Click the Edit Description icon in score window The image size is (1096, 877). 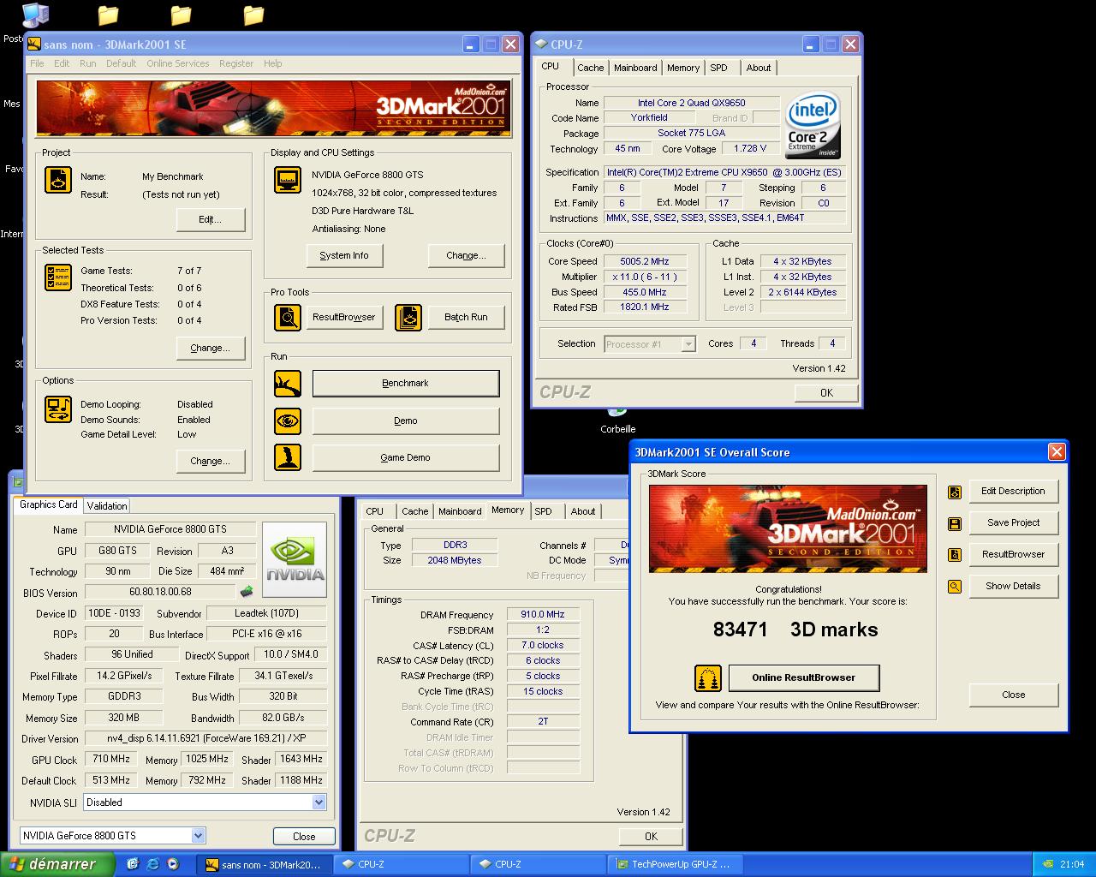955,492
